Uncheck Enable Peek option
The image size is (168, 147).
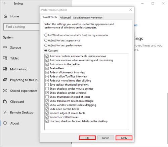pos(47,68)
